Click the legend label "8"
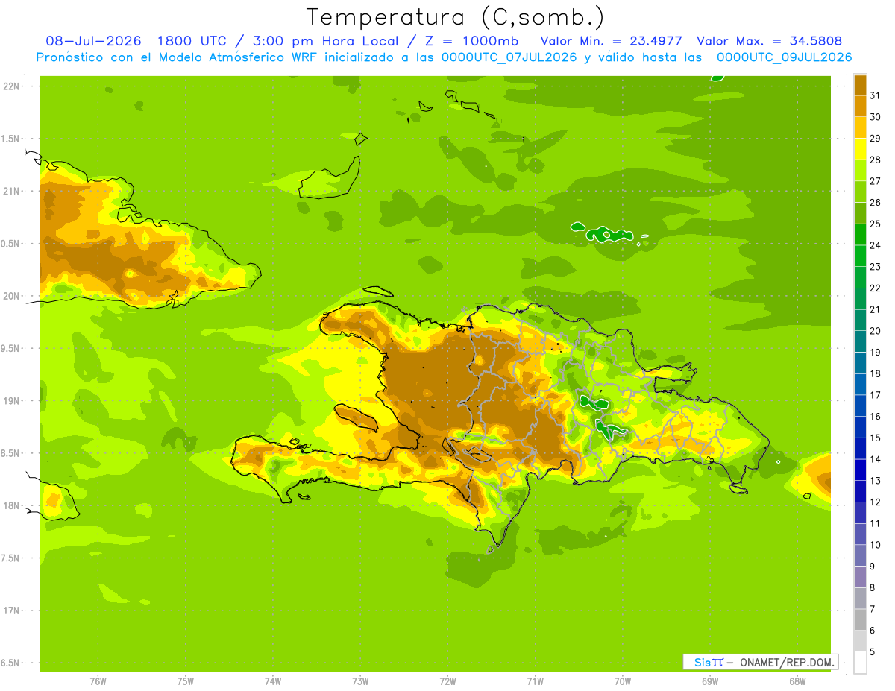 coord(873,587)
